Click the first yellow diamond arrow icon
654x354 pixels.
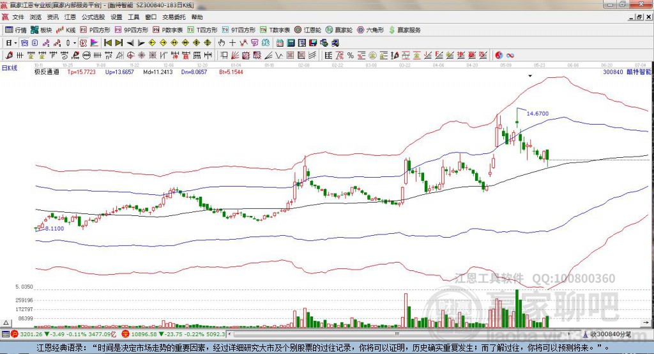pyautogui.click(x=152, y=43)
